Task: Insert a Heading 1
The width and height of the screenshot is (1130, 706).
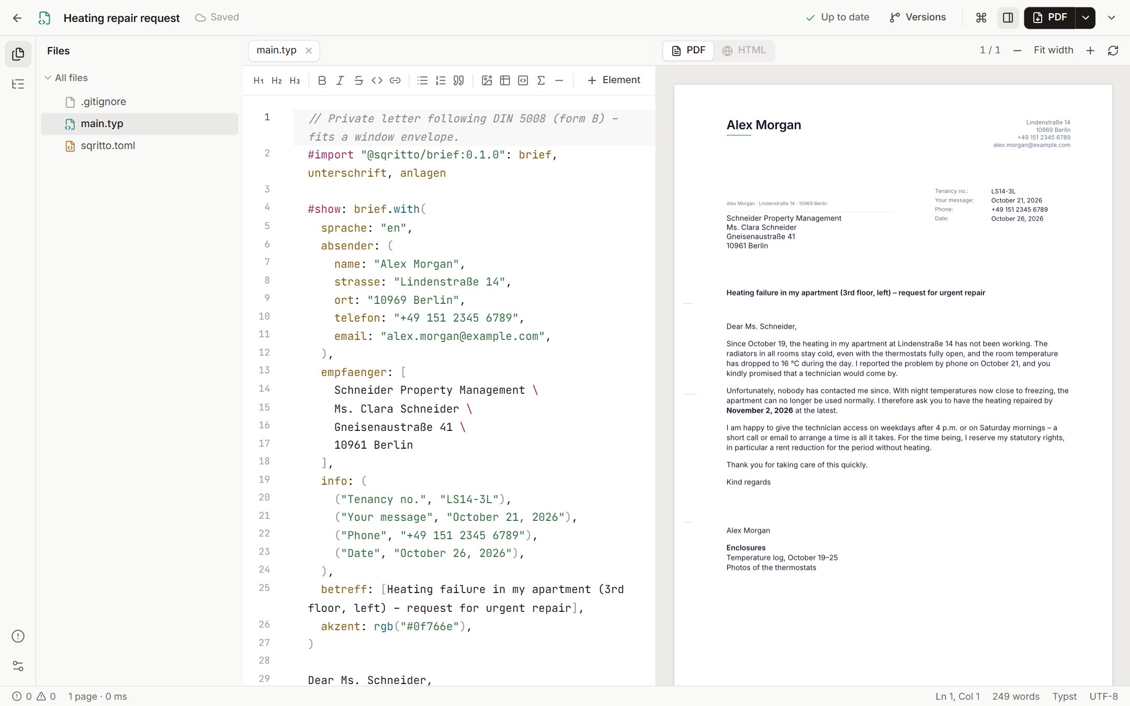Action: (x=258, y=81)
